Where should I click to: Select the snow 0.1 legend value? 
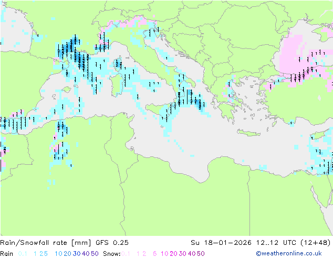click(x=126, y=254)
